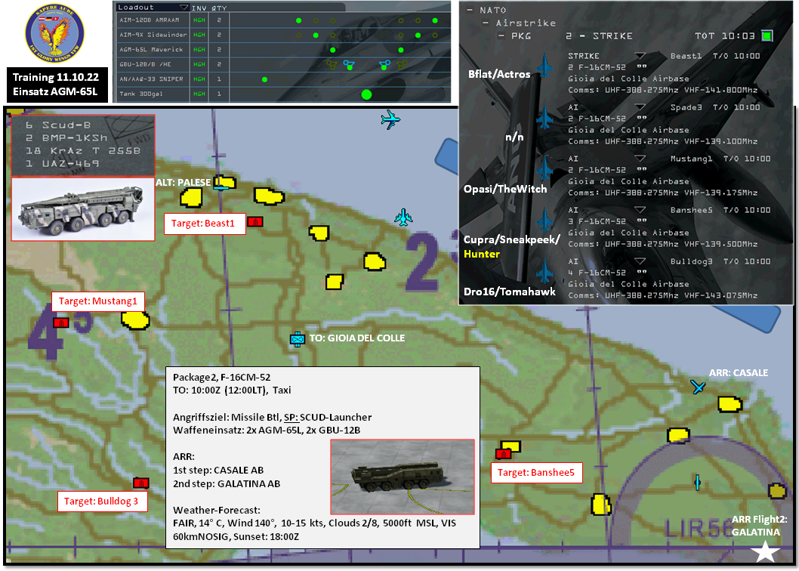Select the jet icon beside the Banshee5 flight
This screenshot has width=799, height=571.
(545, 219)
